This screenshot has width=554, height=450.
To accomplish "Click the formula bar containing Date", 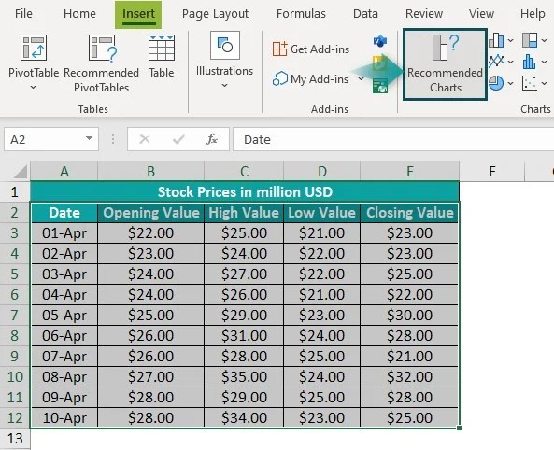I will tap(393, 139).
